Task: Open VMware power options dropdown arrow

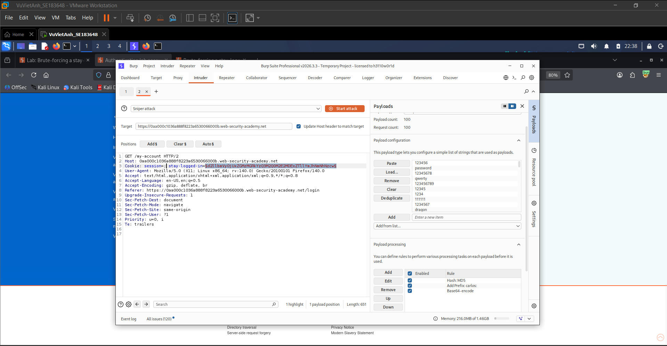Action: tap(115, 18)
